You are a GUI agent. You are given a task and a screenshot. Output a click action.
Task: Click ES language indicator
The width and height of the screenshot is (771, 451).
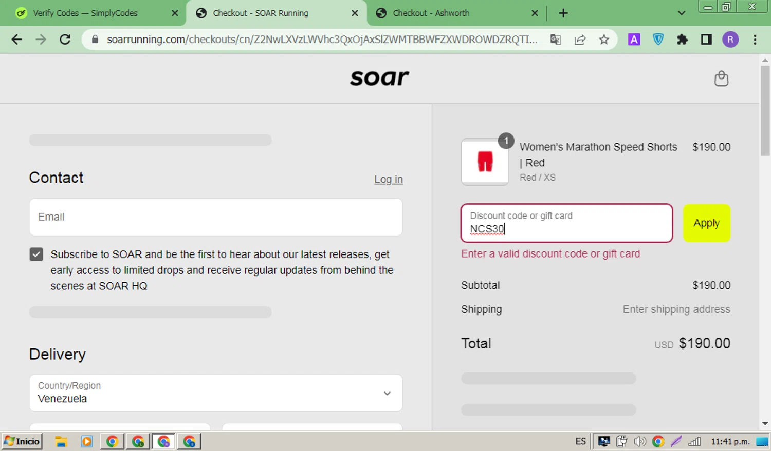click(x=581, y=441)
